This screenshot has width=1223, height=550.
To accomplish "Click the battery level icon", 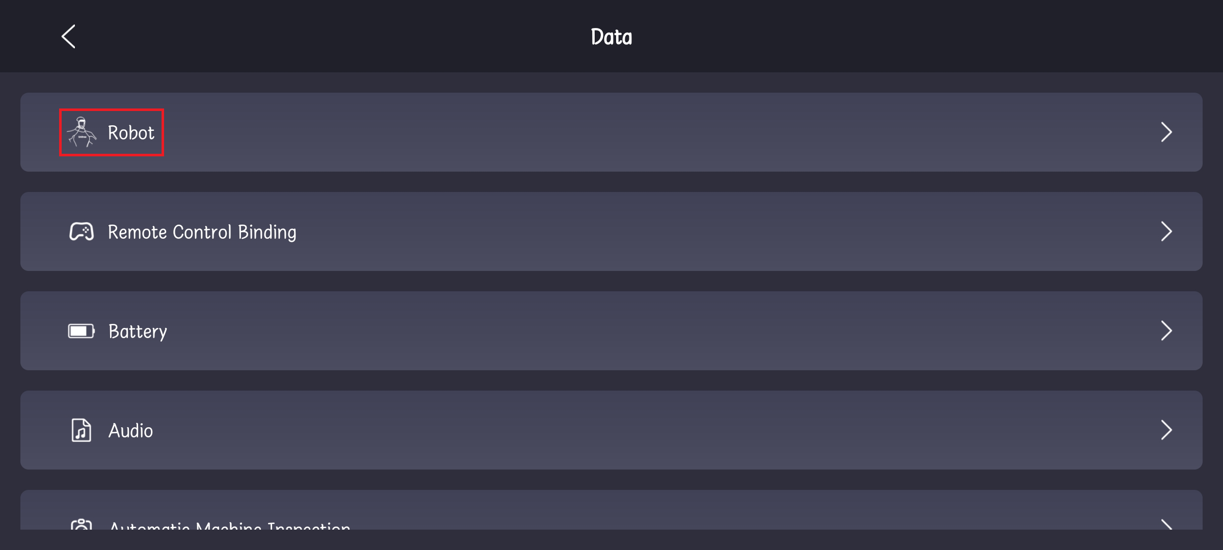I will pyautogui.click(x=82, y=331).
